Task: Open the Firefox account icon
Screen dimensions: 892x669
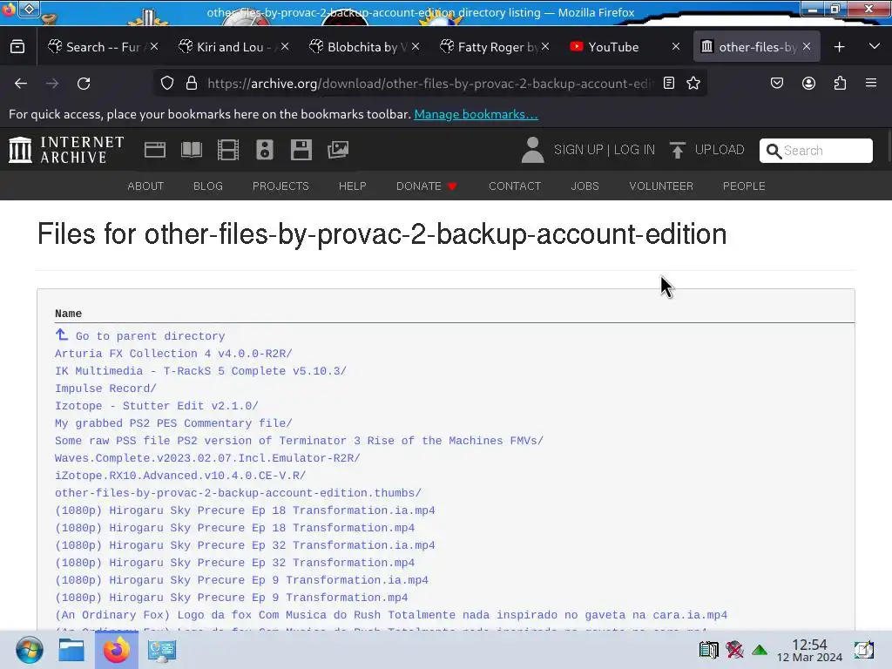Action: 808,83
